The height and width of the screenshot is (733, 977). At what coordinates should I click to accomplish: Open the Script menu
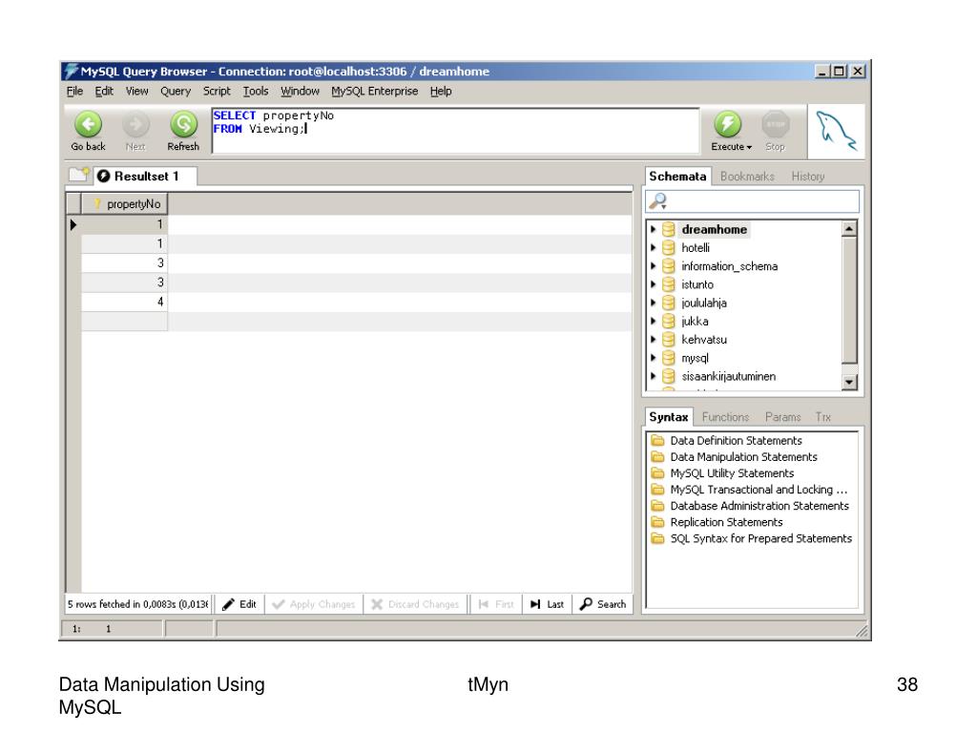click(217, 91)
